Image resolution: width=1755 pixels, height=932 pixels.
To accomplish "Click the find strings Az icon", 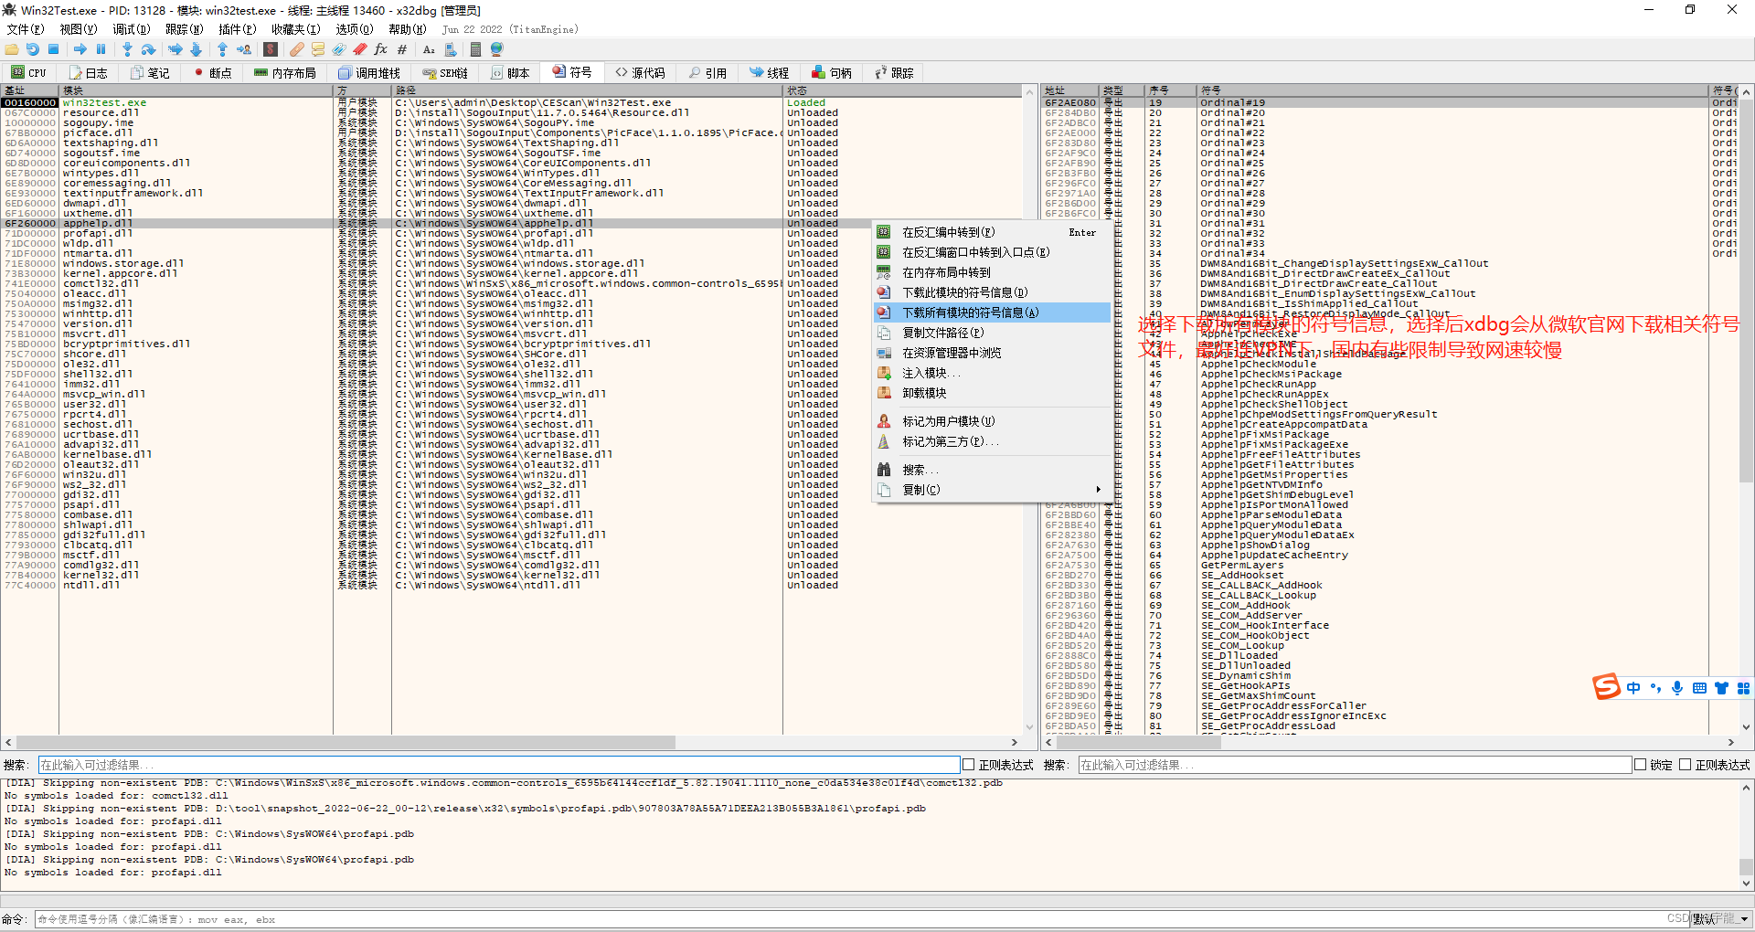I will (429, 49).
